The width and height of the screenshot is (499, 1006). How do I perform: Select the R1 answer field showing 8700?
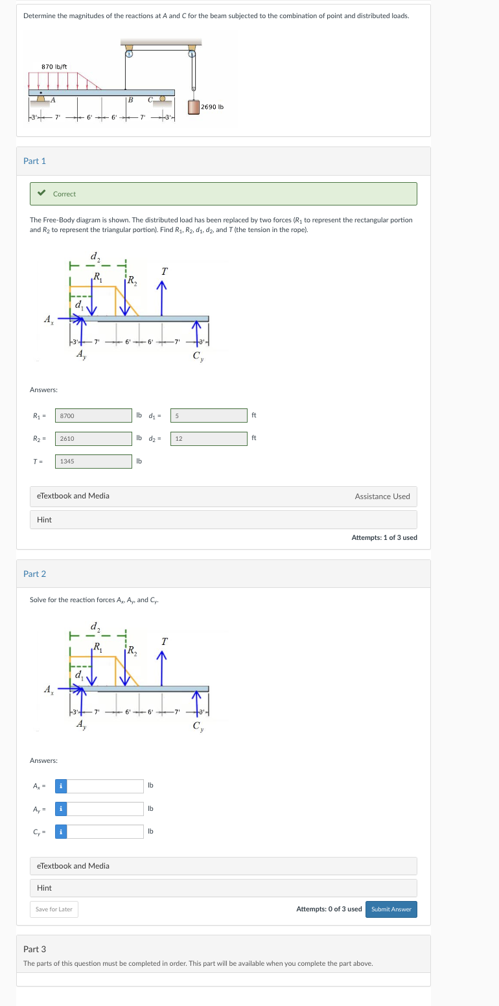93,415
